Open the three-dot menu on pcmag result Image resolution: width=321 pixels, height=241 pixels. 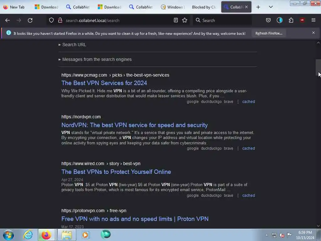[x=238, y=102]
